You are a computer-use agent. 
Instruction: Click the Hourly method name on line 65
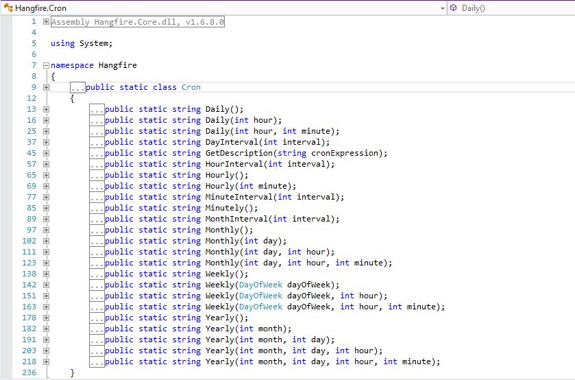coord(220,175)
